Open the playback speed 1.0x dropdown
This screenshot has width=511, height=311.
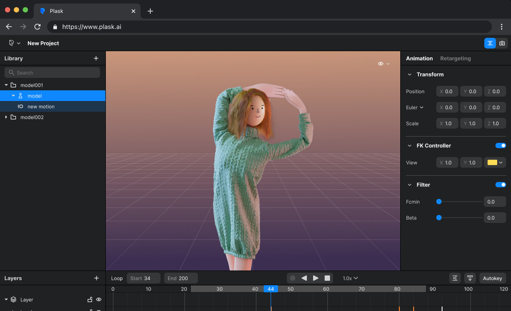(350, 278)
